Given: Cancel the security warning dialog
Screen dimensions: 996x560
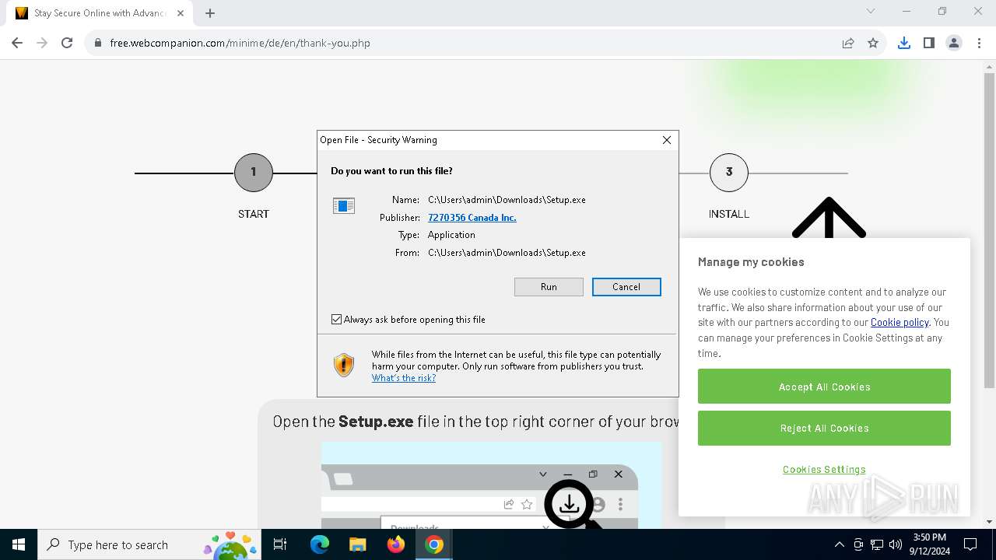Looking at the screenshot, I should pyautogui.click(x=626, y=286).
